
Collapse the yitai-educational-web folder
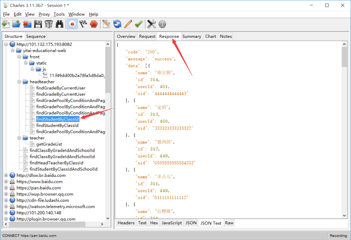(x=12, y=50)
